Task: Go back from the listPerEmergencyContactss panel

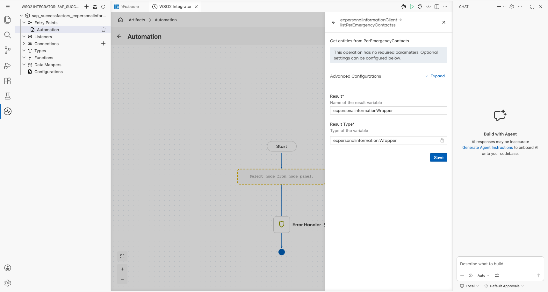Action: point(334,22)
